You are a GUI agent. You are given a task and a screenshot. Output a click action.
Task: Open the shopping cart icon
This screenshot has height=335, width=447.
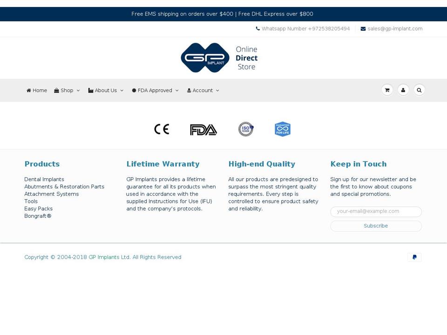click(x=387, y=90)
